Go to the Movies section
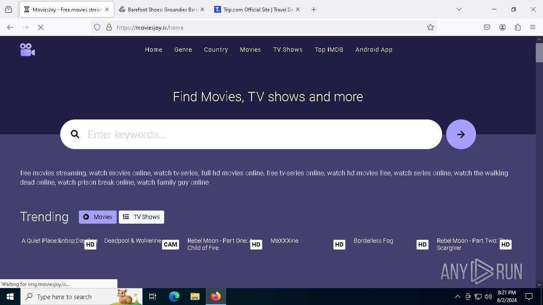 pos(250,50)
